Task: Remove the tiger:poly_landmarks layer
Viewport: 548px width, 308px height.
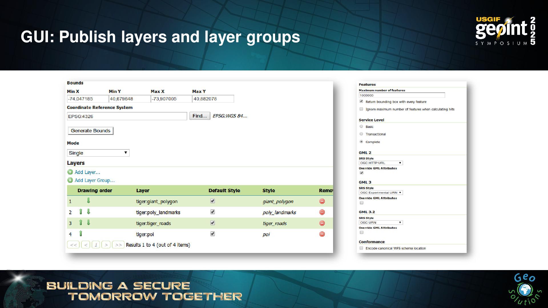Action: click(x=322, y=212)
